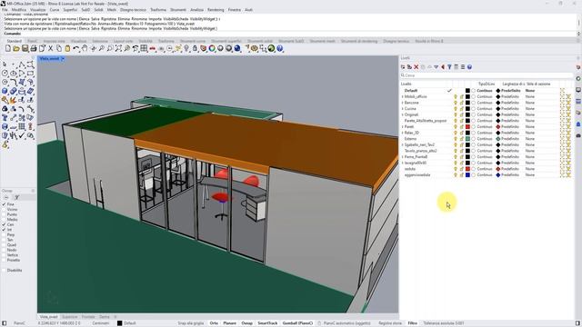Click the Open folder icon in toolbar

point(16,48)
